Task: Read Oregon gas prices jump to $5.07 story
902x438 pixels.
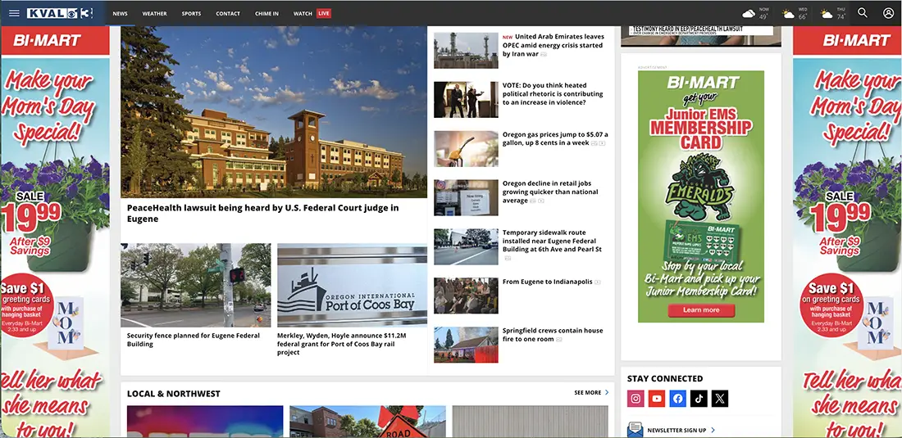Action: click(555, 138)
